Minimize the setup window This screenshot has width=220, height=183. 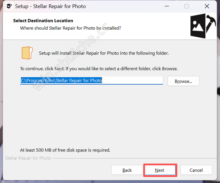[x=167, y=6]
